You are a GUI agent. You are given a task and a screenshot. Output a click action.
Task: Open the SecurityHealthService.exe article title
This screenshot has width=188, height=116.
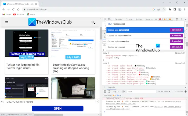point(71,68)
